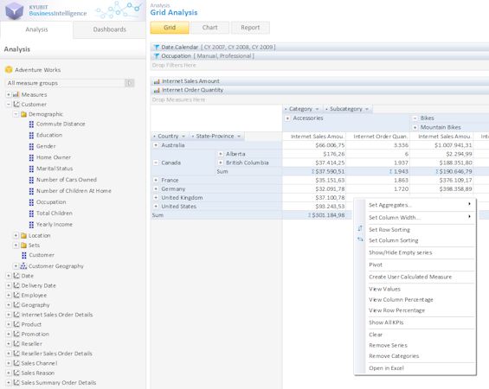Click the Location folder icon
The width and height of the screenshot is (489, 389).
pos(23,236)
